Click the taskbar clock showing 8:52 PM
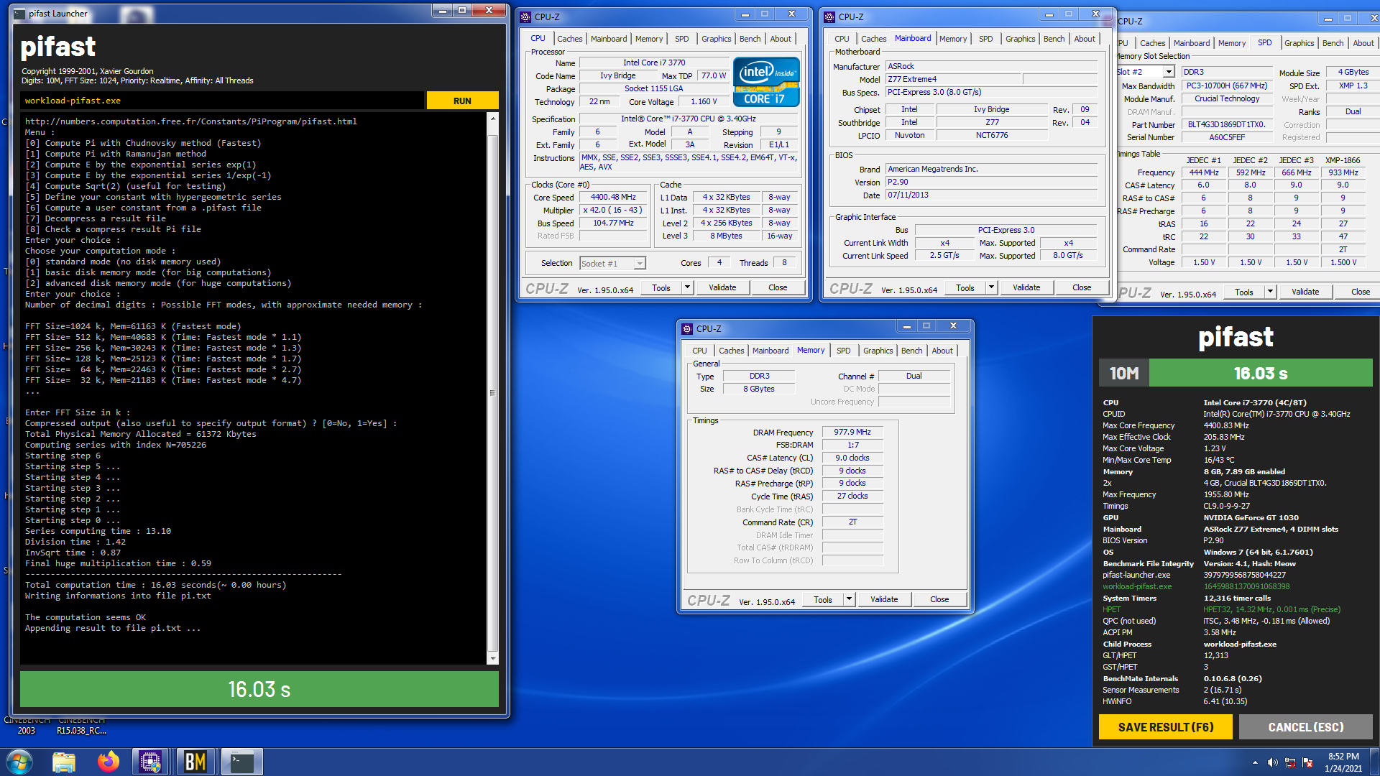Viewport: 1380px width, 776px height. click(1343, 762)
